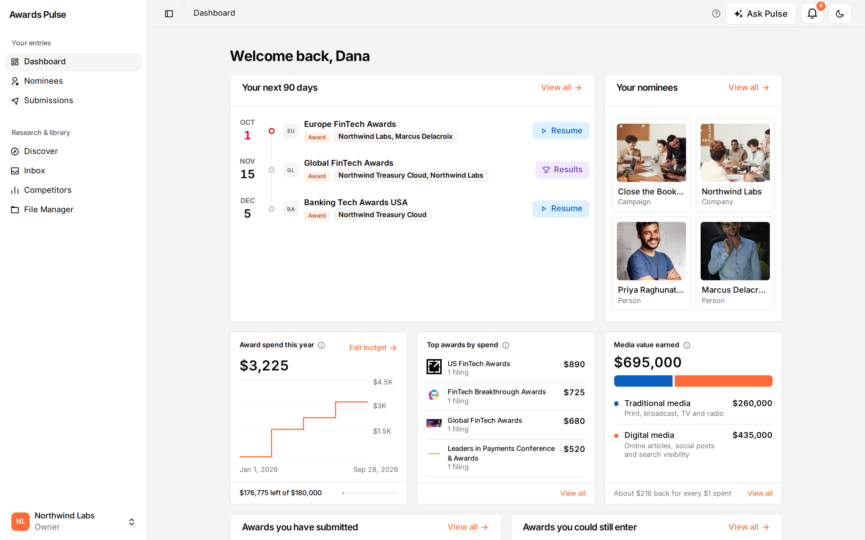Image resolution: width=865 pixels, height=540 pixels.
Task: Go to Nominees in sidebar
Action: 73,81
